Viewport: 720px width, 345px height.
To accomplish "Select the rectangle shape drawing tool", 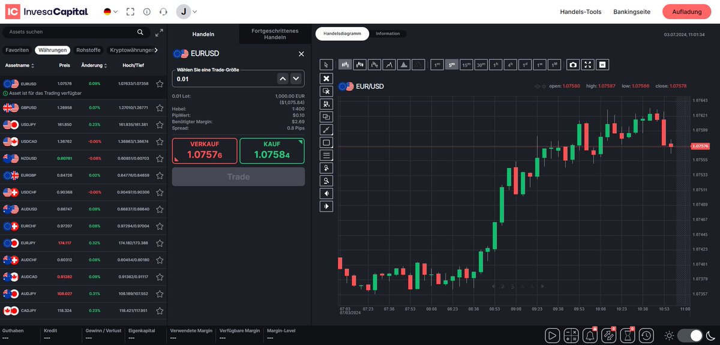I will click(326, 142).
